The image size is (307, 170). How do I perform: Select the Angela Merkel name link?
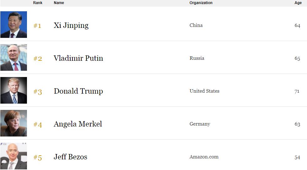pyautogui.click(x=78, y=124)
